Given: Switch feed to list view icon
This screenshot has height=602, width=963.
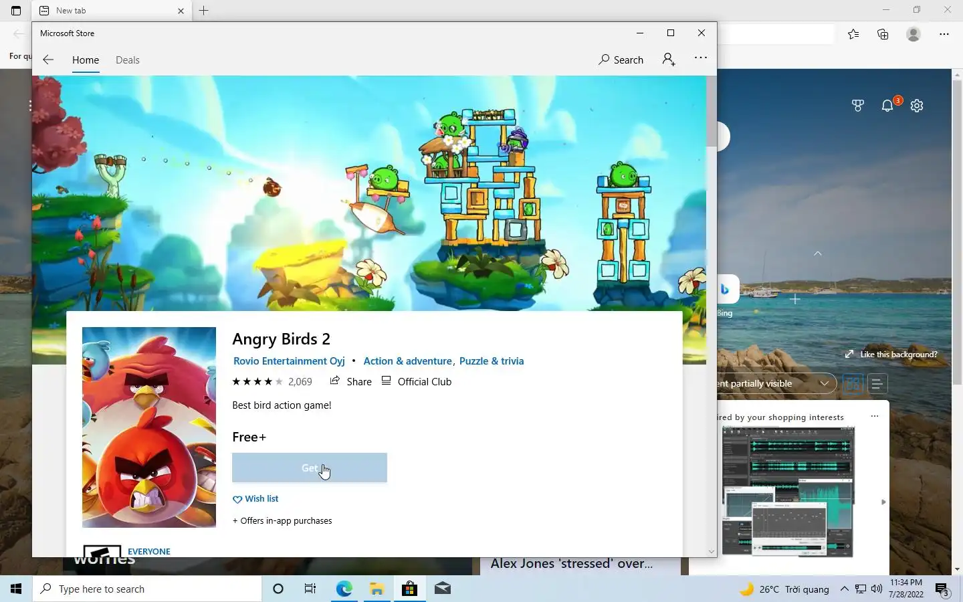Looking at the screenshot, I should 877,384.
